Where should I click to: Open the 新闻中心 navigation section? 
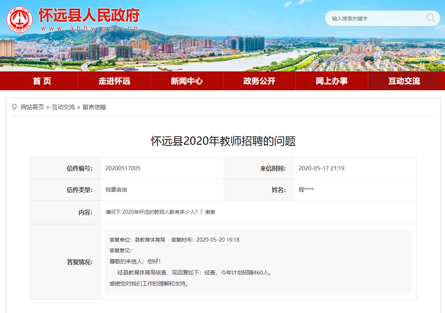pos(187,81)
